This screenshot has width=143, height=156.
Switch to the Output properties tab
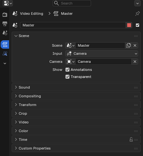pos(5,24)
